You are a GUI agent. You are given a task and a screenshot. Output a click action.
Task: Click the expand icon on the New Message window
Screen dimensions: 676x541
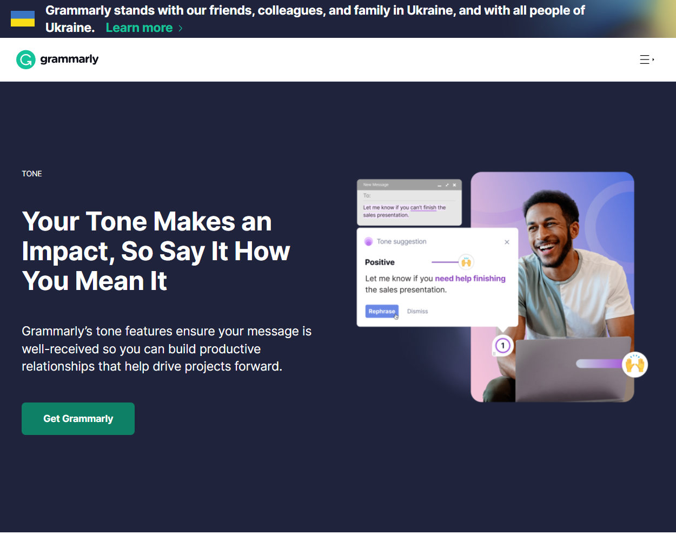[447, 185]
